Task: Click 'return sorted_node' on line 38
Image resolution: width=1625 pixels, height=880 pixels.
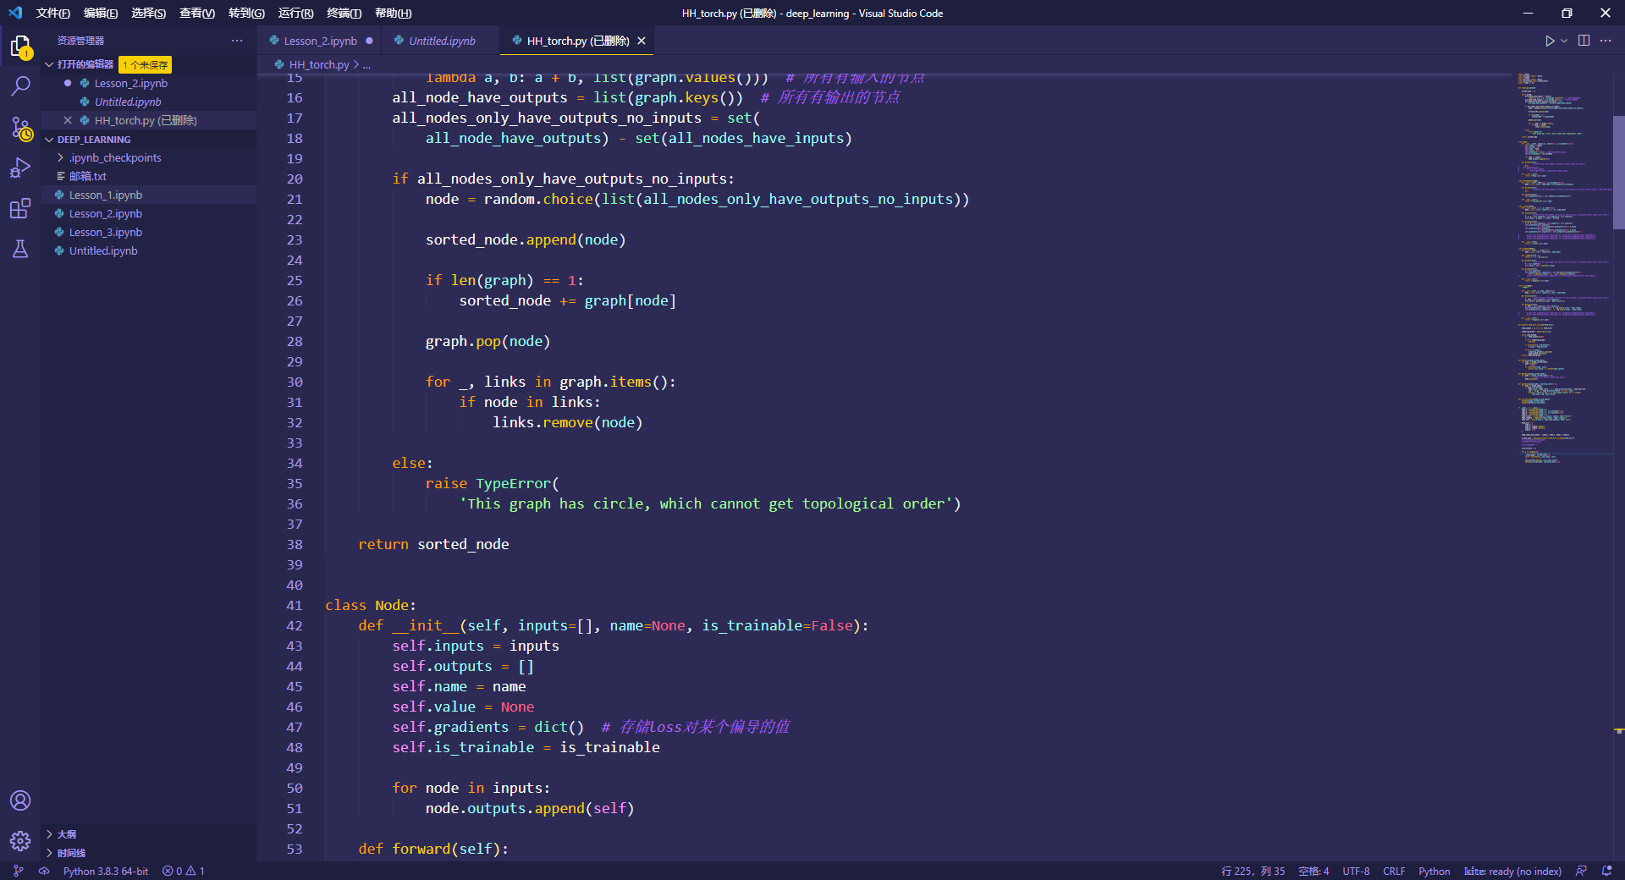Action: (x=433, y=544)
